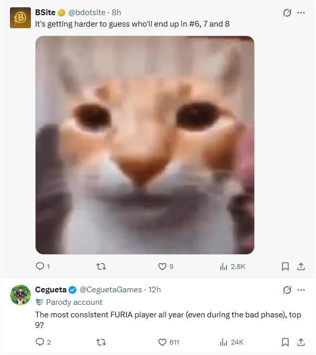316x355 pixels.
Task: Open Cegueta profile avatar
Action: (20, 295)
